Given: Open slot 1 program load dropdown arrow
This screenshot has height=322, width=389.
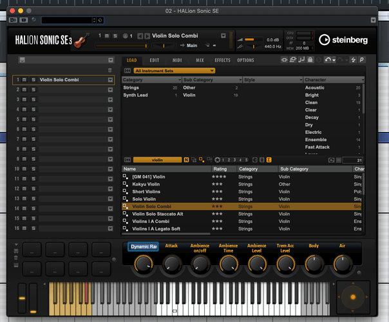Looking at the screenshot, I should click(110, 80).
